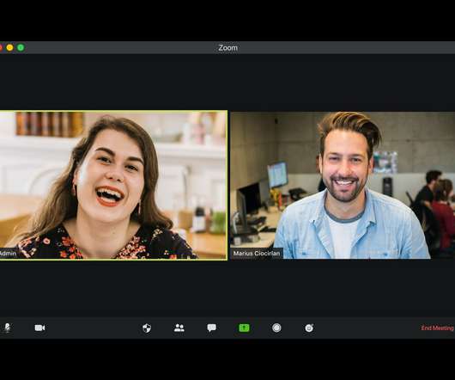Click End Meeting
The image size is (455, 380).
[x=437, y=328]
